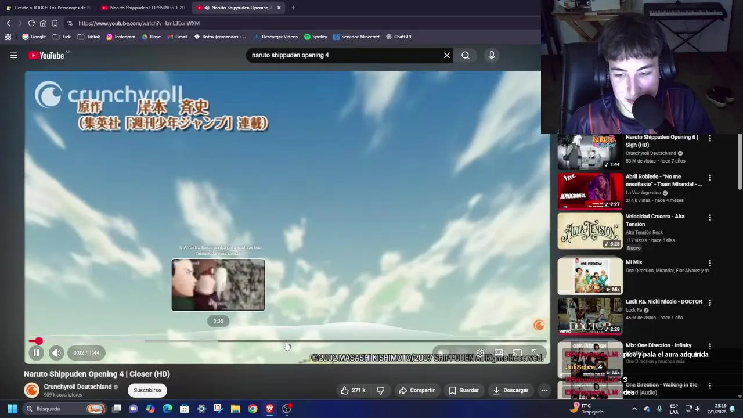Click the address bar URL

139,23
